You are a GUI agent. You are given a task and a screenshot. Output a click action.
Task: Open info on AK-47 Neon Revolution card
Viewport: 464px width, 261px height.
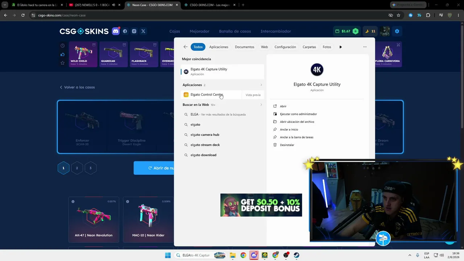73,202
